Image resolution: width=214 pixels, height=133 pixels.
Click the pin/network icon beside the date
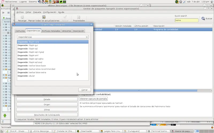[184, 2]
